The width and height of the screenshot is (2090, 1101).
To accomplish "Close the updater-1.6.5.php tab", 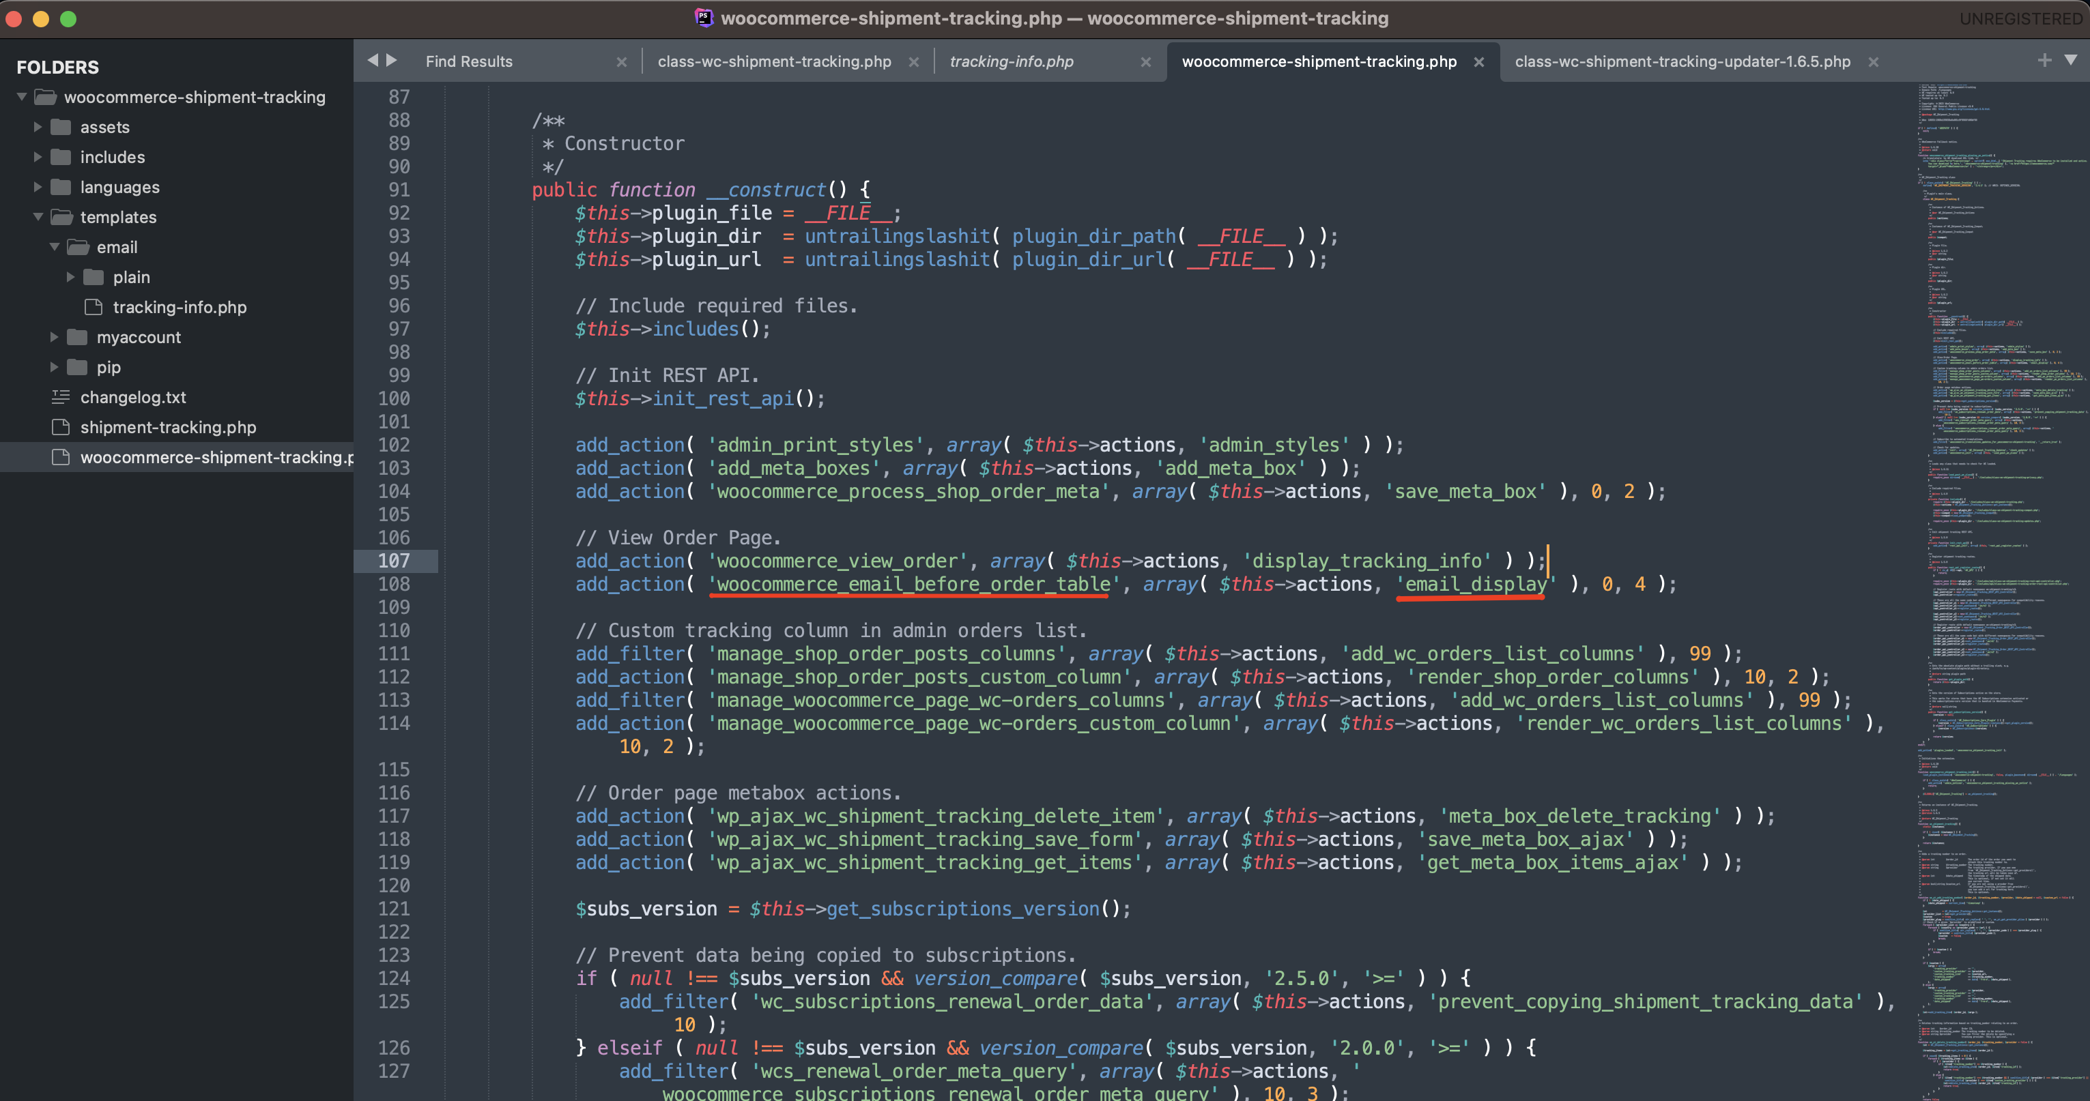I will (x=1874, y=63).
